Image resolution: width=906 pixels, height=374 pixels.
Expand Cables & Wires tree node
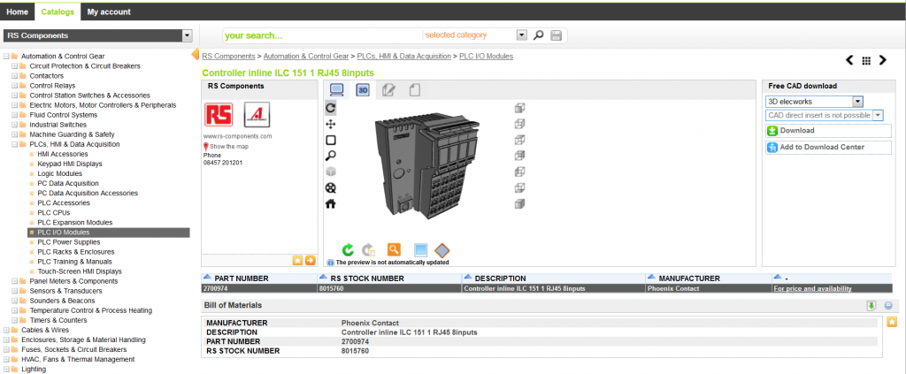click(x=6, y=330)
